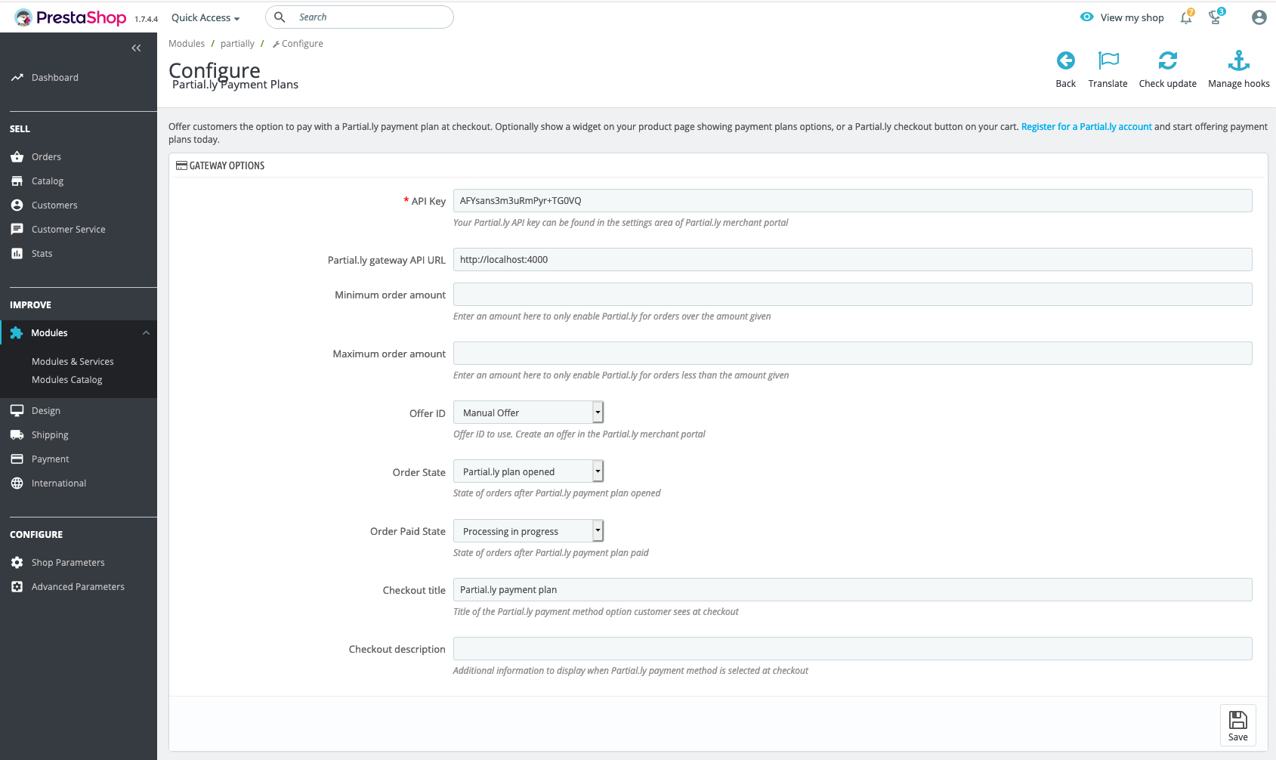Click the Configure breadcrumb wrench icon

tap(276, 44)
